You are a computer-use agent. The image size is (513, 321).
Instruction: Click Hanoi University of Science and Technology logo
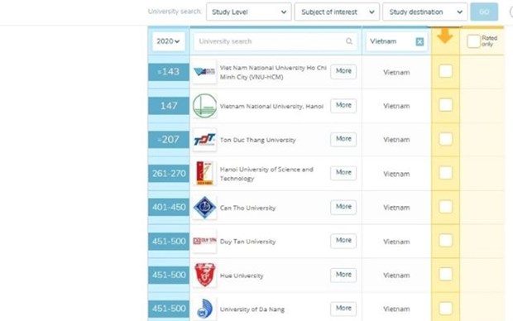(204, 174)
